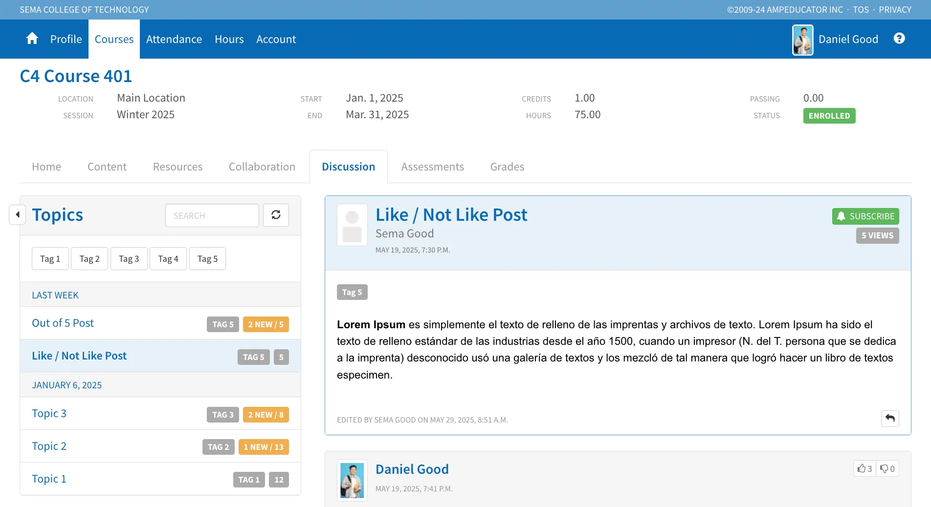Open Topic 2 in the list
The image size is (931, 507).
49,446
